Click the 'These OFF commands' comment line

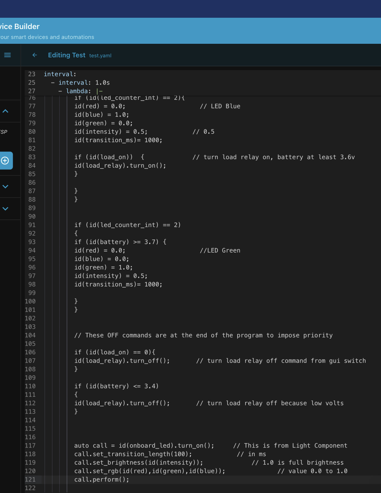(x=203, y=336)
